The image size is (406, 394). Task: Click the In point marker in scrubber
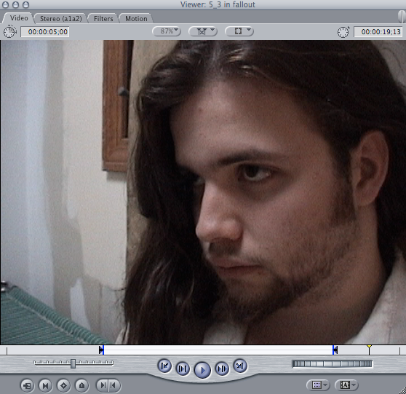(102, 350)
